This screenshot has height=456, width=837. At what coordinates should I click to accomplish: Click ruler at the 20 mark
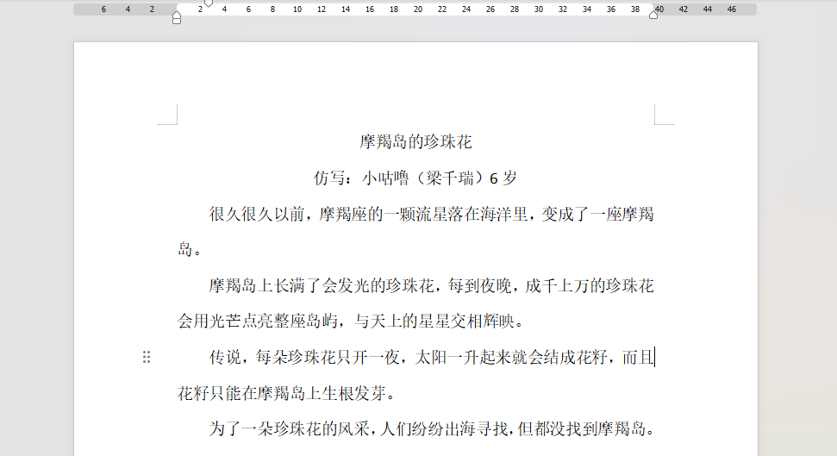coord(418,9)
